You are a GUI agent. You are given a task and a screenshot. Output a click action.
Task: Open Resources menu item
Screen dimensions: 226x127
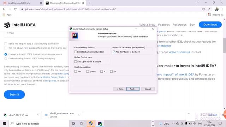(180, 25)
